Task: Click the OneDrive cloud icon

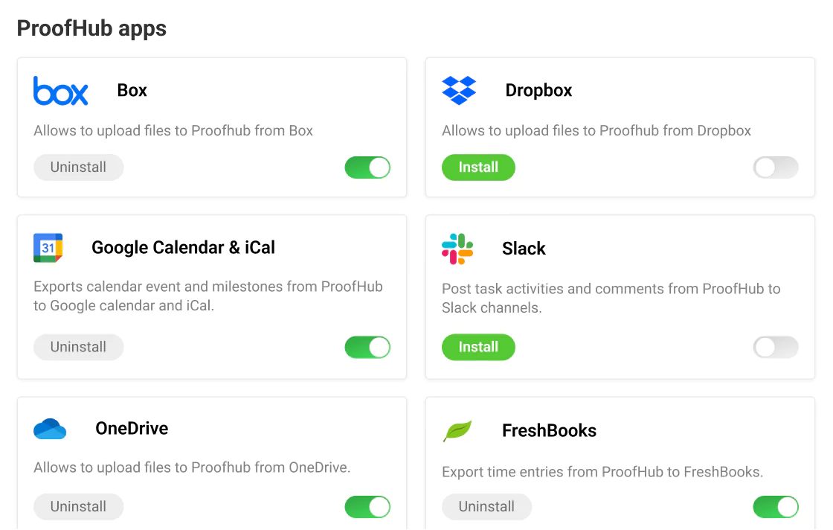Action: (x=49, y=428)
